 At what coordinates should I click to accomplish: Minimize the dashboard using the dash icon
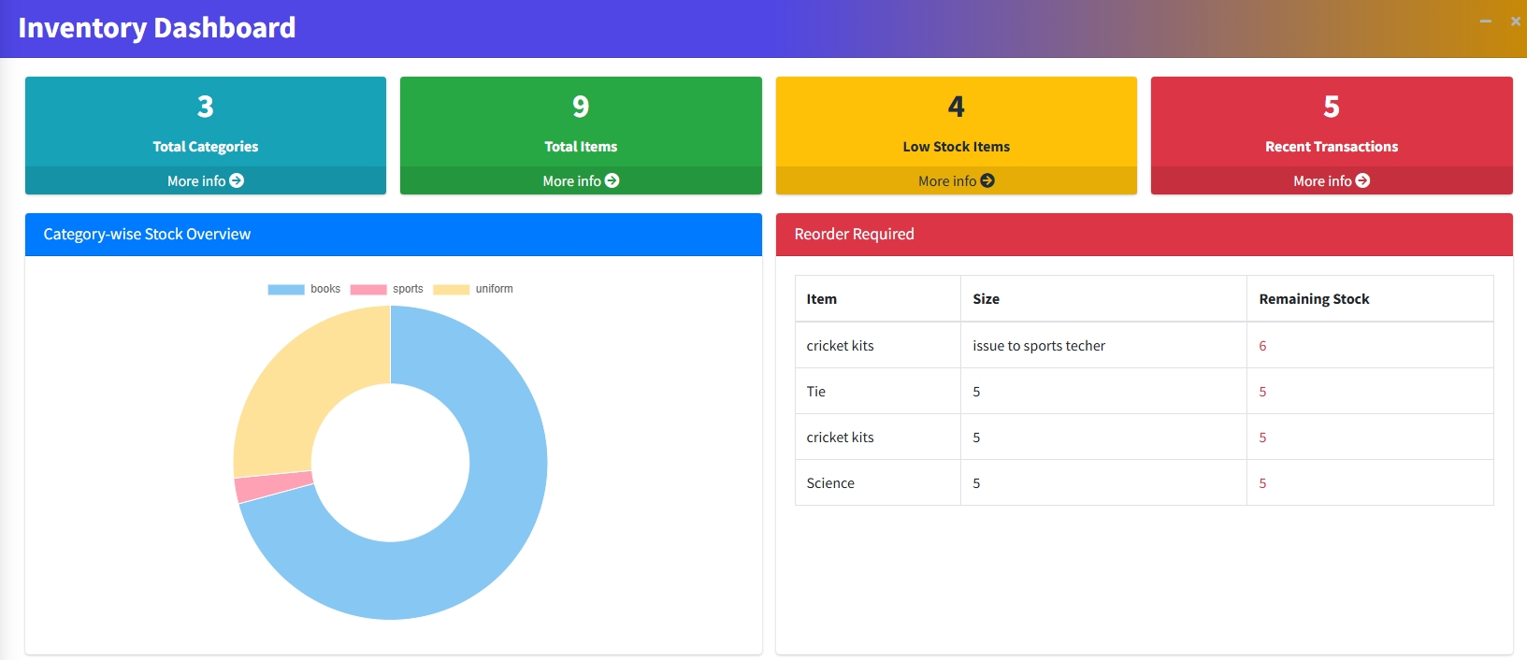[1485, 21]
